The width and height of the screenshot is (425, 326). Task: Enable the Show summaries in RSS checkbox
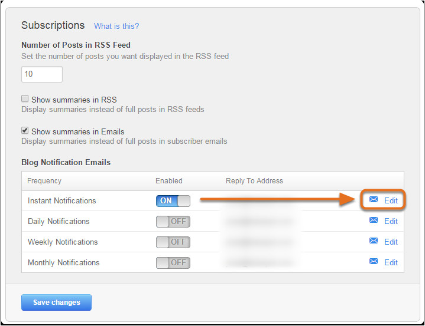(25, 99)
